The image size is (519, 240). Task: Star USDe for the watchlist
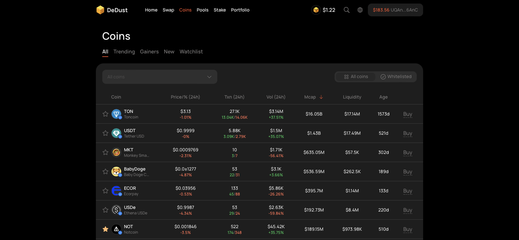pos(105,210)
